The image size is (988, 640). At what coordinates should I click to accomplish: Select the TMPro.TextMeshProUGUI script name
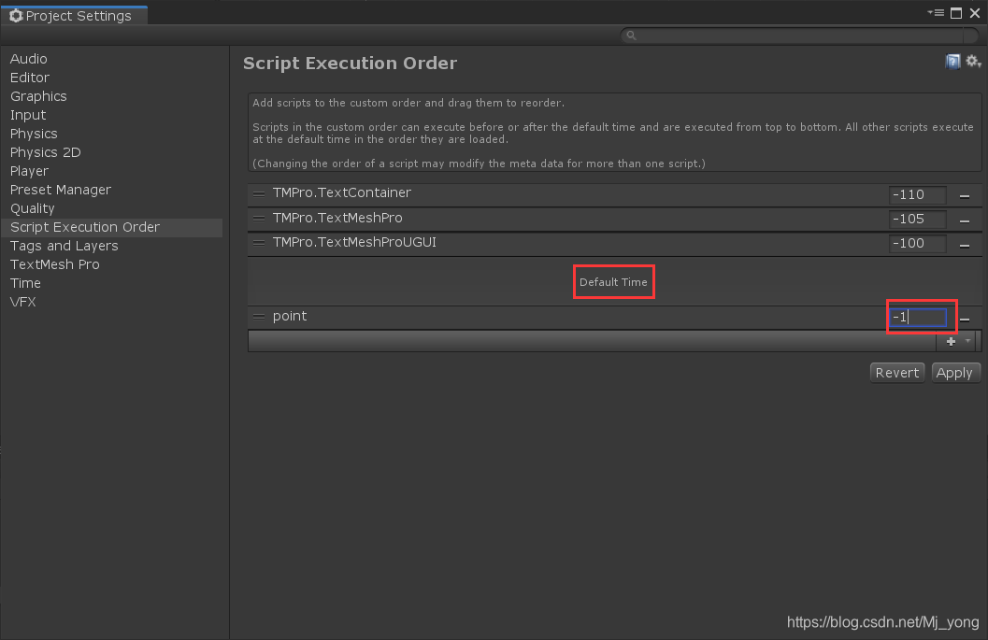point(354,243)
